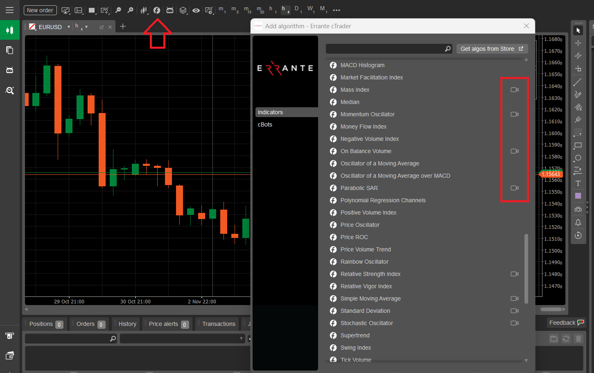This screenshot has width=594, height=373.
Task: Open the cBots robot icon in toolbar
Action: coord(170,10)
